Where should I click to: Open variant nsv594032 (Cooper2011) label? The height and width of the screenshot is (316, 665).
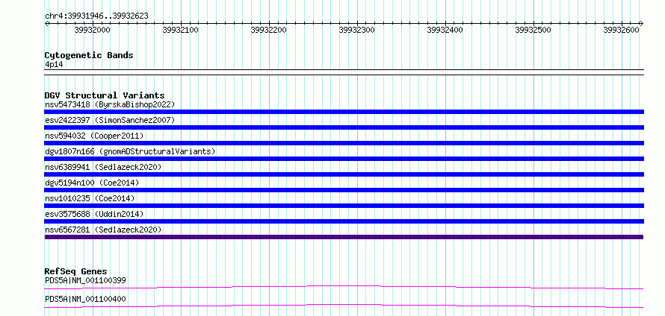(x=94, y=136)
